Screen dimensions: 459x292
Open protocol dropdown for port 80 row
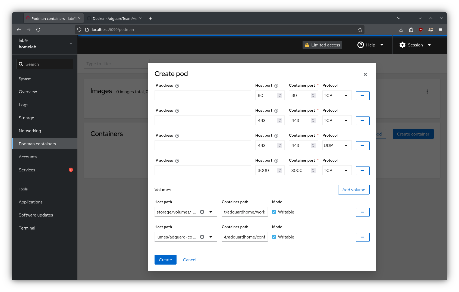pyautogui.click(x=337, y=96)
